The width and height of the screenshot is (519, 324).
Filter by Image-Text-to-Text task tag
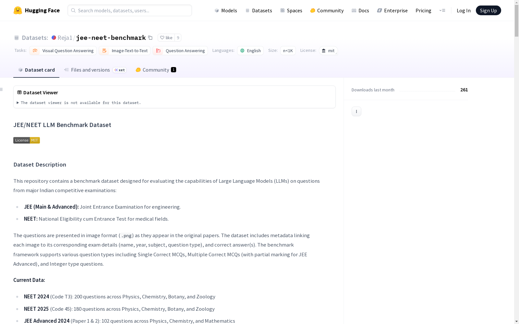coord(125,51)
